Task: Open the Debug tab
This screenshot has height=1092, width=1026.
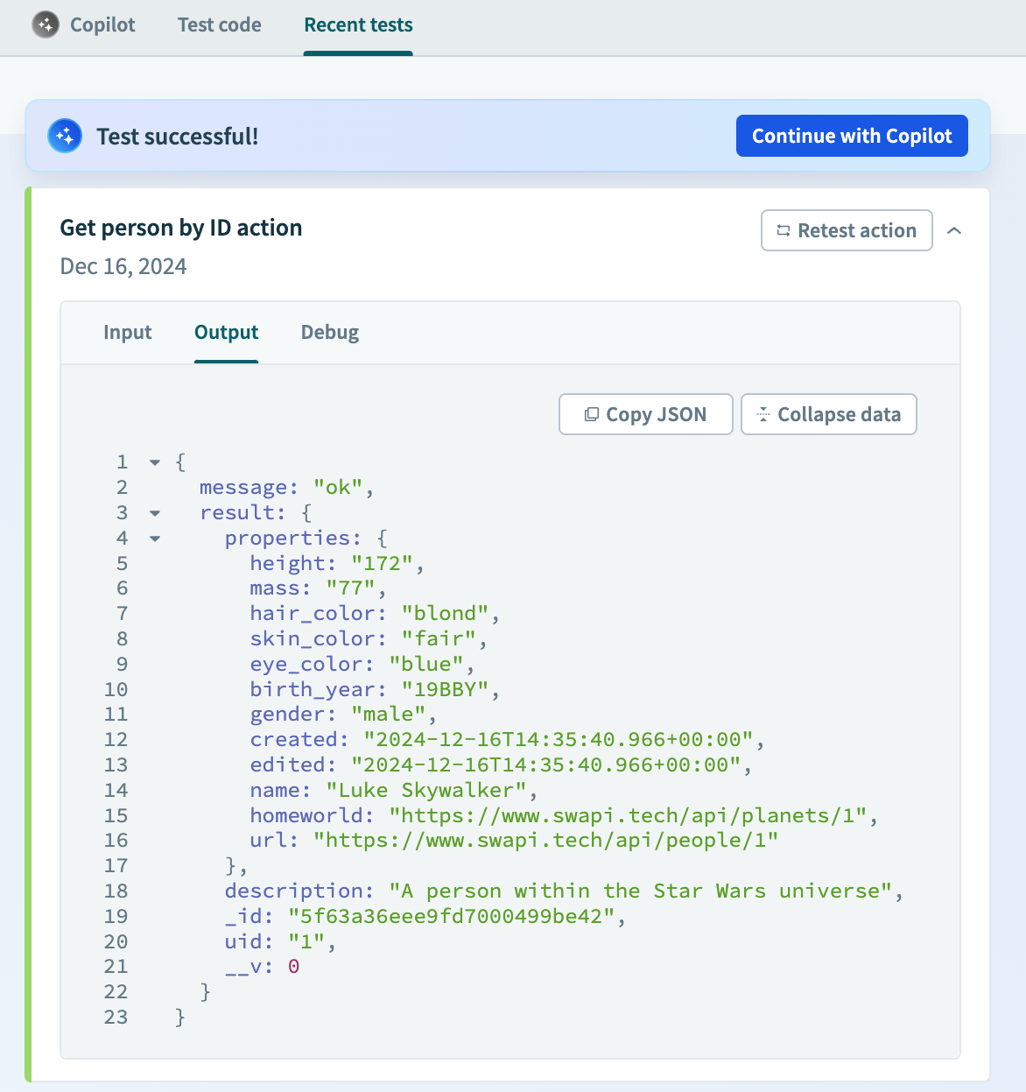Action: point(329,332)
